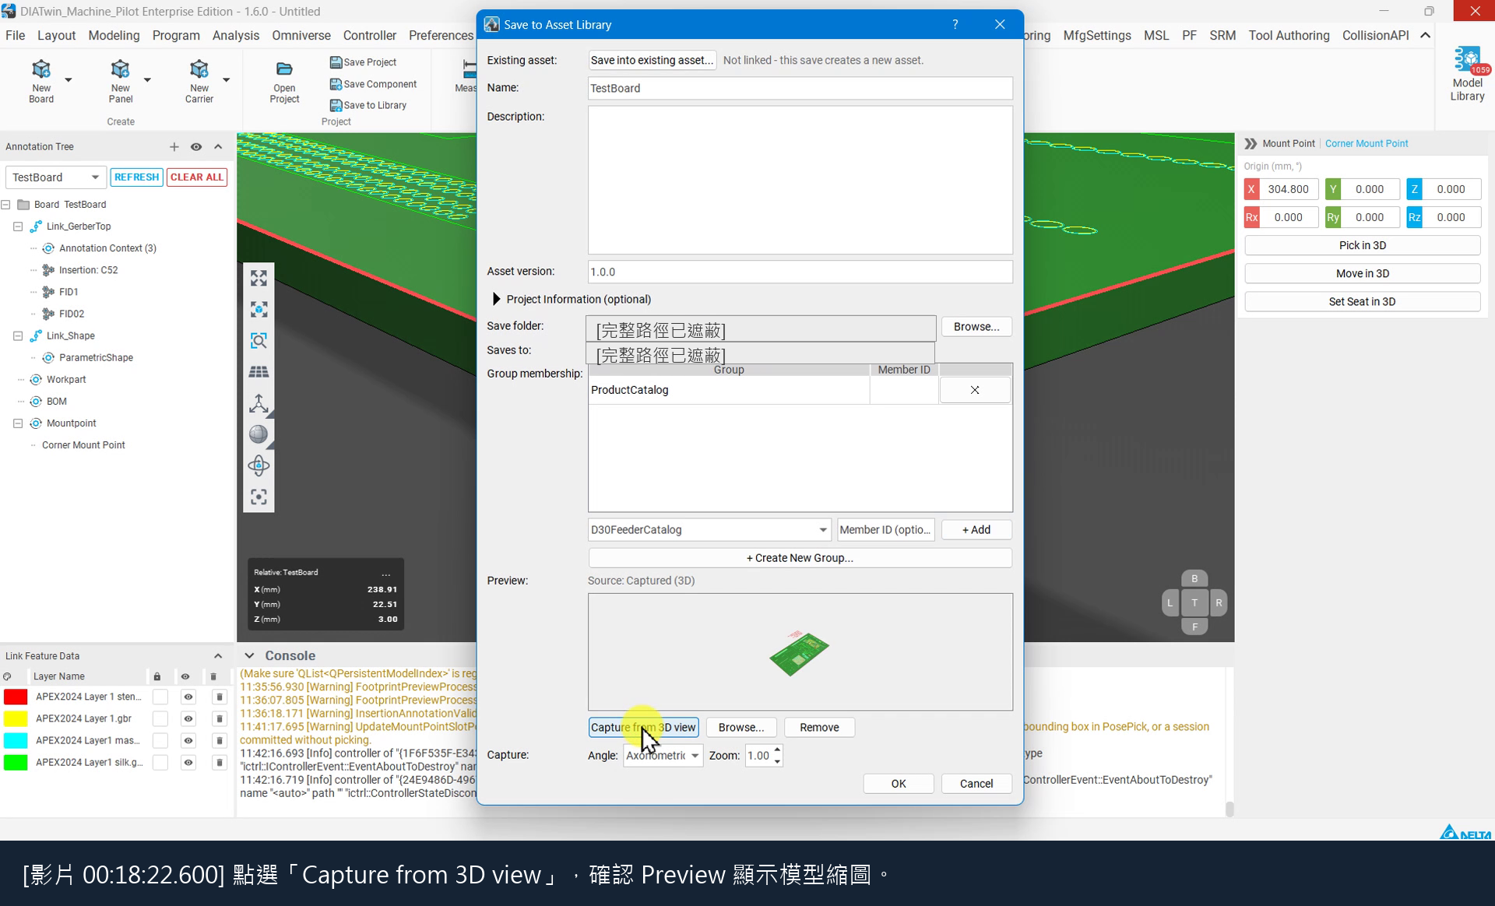The height and width of the screenshot is (906, 1495).
Task: Open the Layout menu
Action: click(56, 35)
